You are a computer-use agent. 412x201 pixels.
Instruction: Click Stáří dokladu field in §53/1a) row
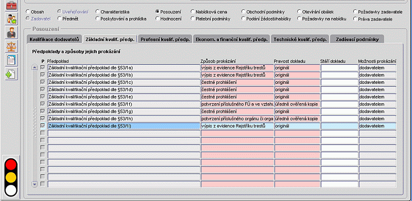click(x=339, y=68)
